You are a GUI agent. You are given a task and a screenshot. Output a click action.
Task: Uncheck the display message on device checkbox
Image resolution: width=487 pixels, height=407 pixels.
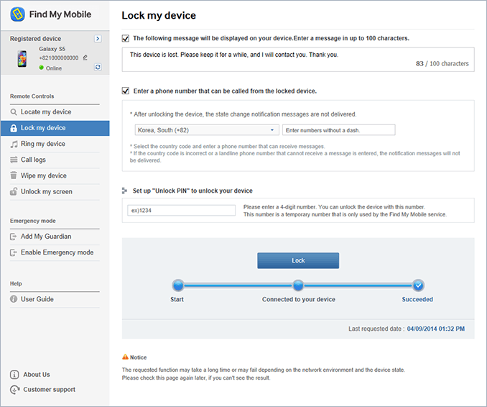click(126, 38)
